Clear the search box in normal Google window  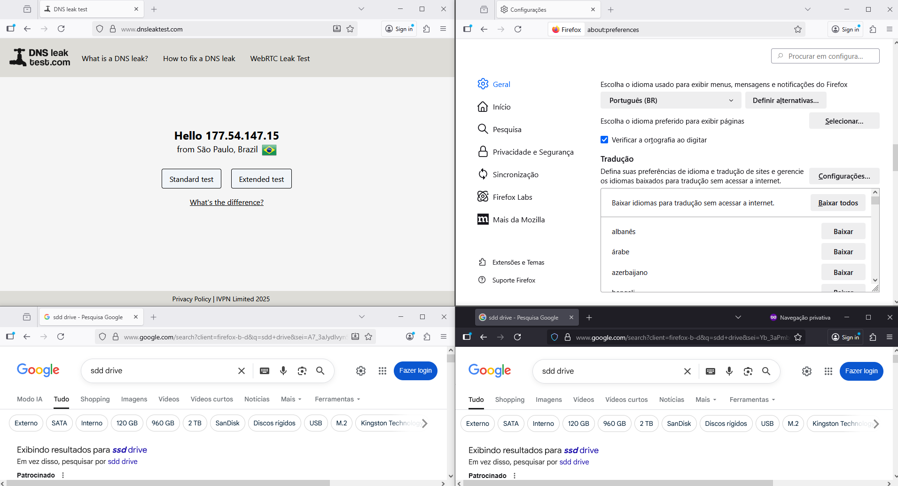(x=242, y=371)
